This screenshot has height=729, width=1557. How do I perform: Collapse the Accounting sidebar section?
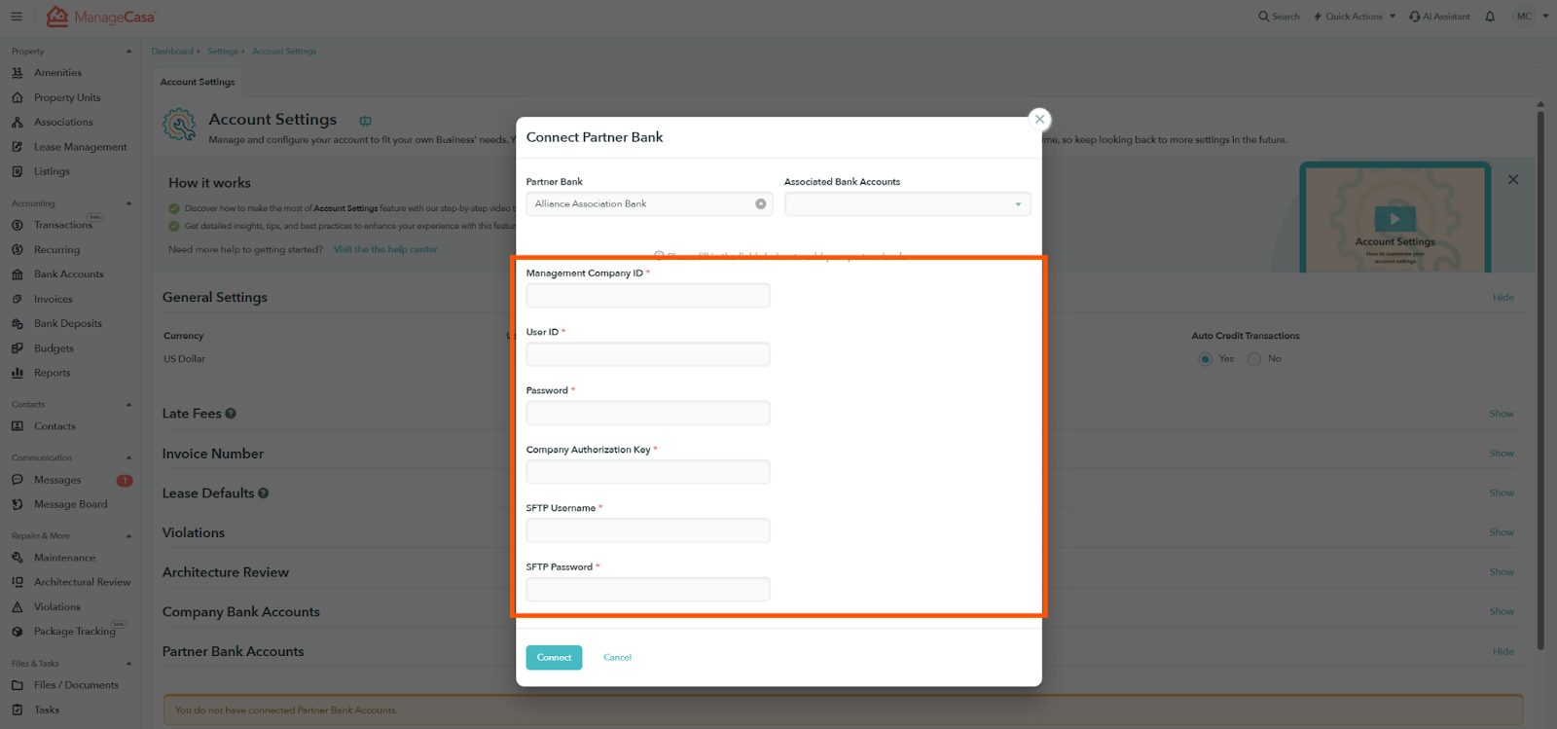click(x=128, y=203)
